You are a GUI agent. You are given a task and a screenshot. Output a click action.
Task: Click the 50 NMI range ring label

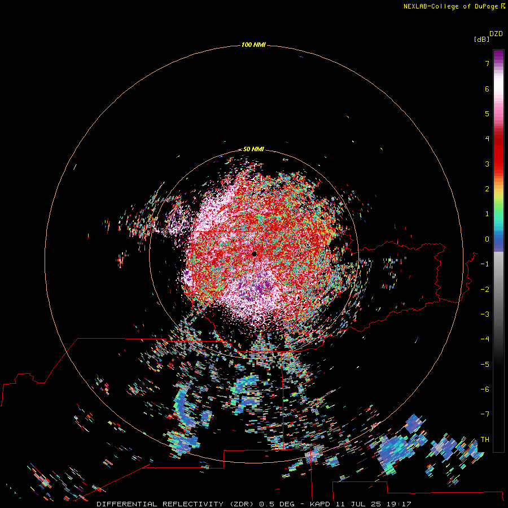[x=253, y=149]
